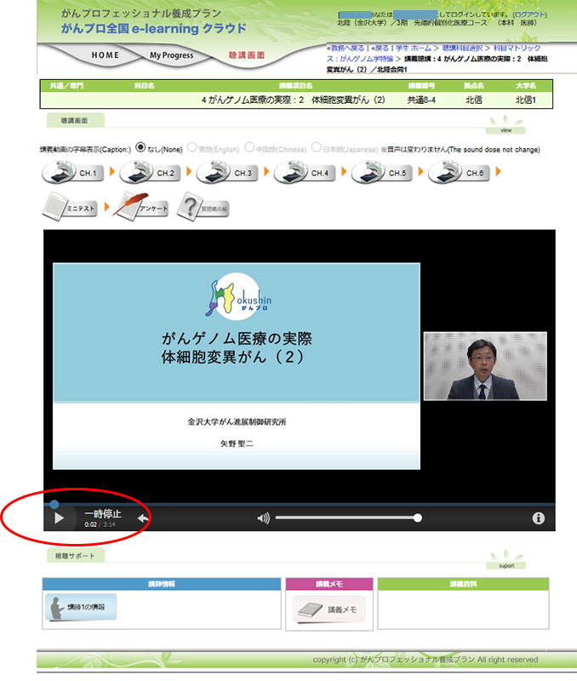Open the My Progress tab
The height and width of the screenshot is (681, 577).
[171, 55]
